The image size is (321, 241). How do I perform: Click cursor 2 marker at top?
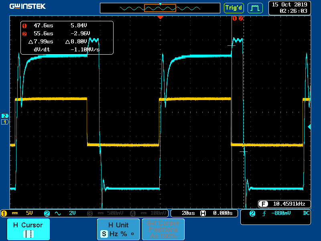(x=241, y=18)
